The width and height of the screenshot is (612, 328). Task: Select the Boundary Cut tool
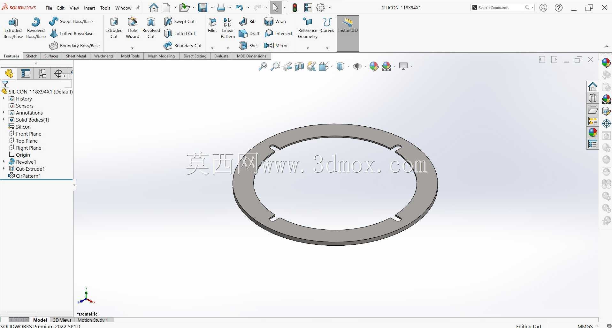point(183,46)
